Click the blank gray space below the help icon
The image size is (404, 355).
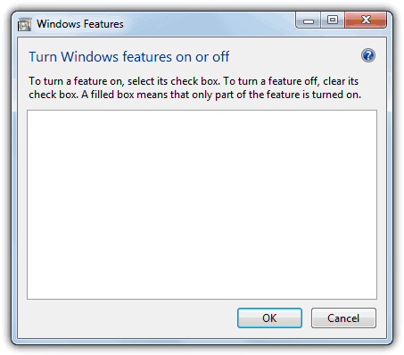(368, 70)
